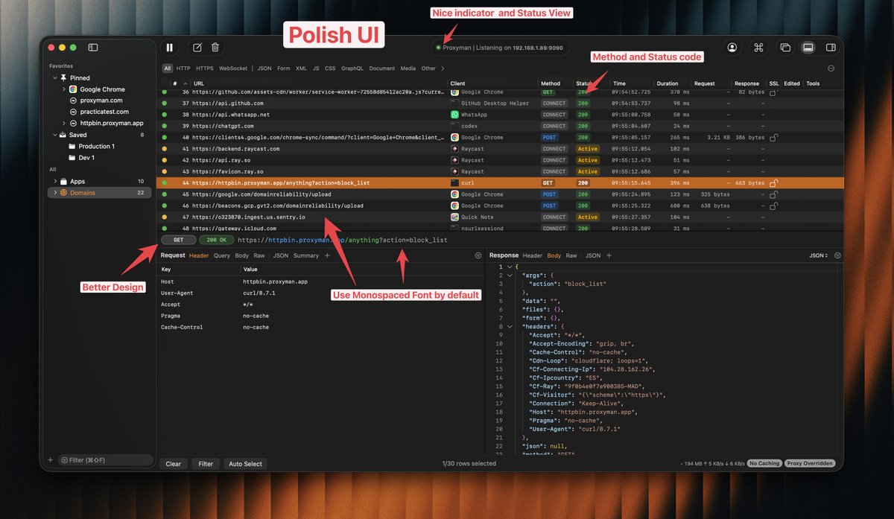Expand Google Chrome in sidebar

point(64,89)
